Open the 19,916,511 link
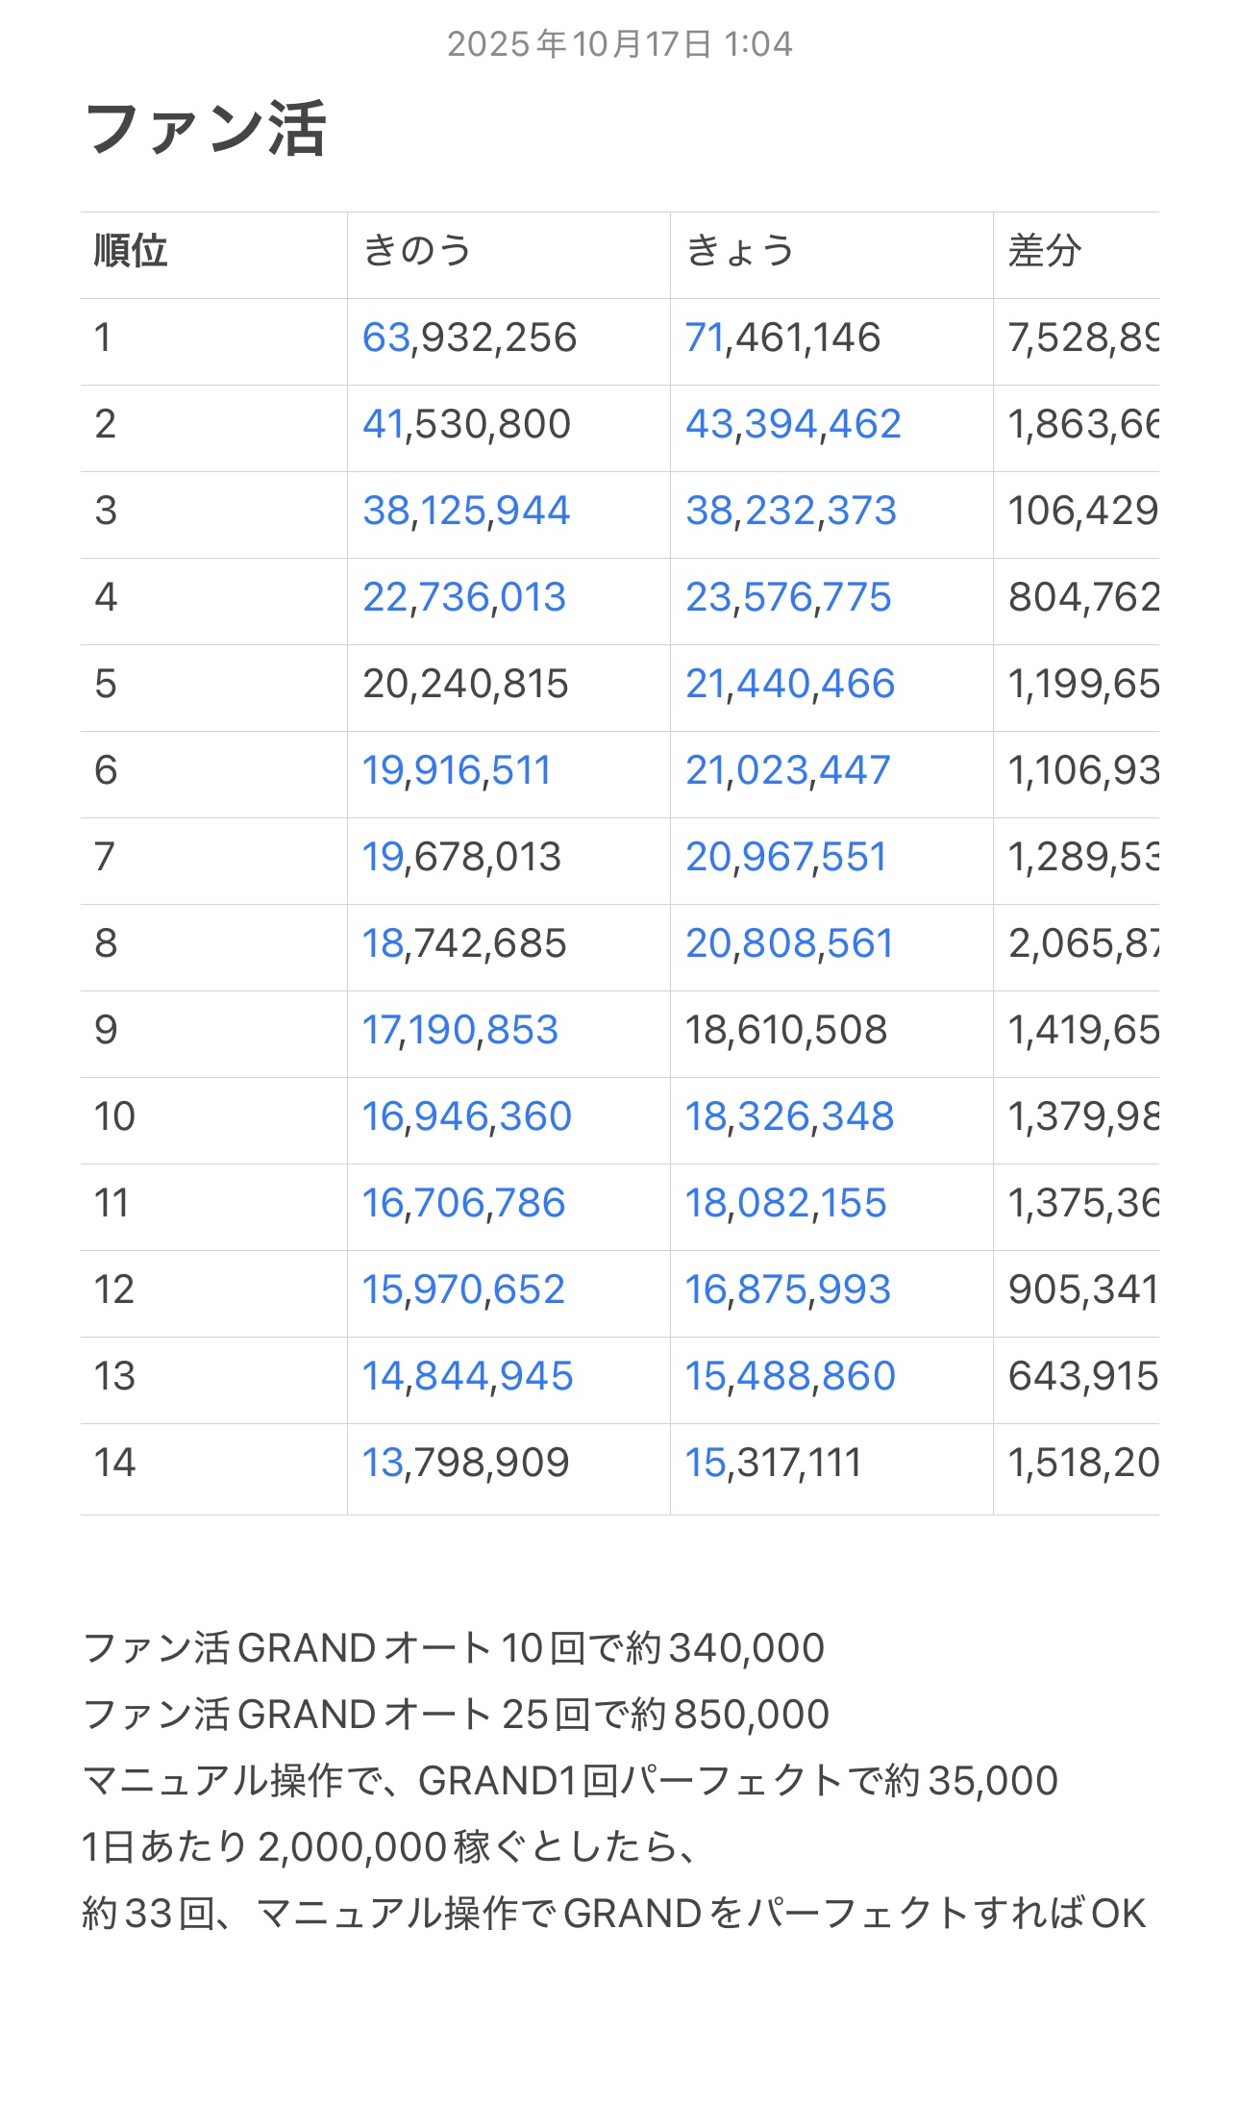 click(x=457, y=770)
